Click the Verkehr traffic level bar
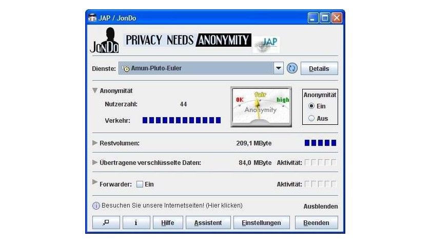431x243 pixels. [x=182, y=120]
